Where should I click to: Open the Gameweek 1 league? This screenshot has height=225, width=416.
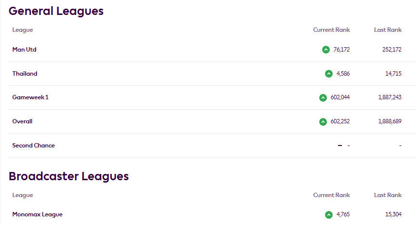coord(30,97)
